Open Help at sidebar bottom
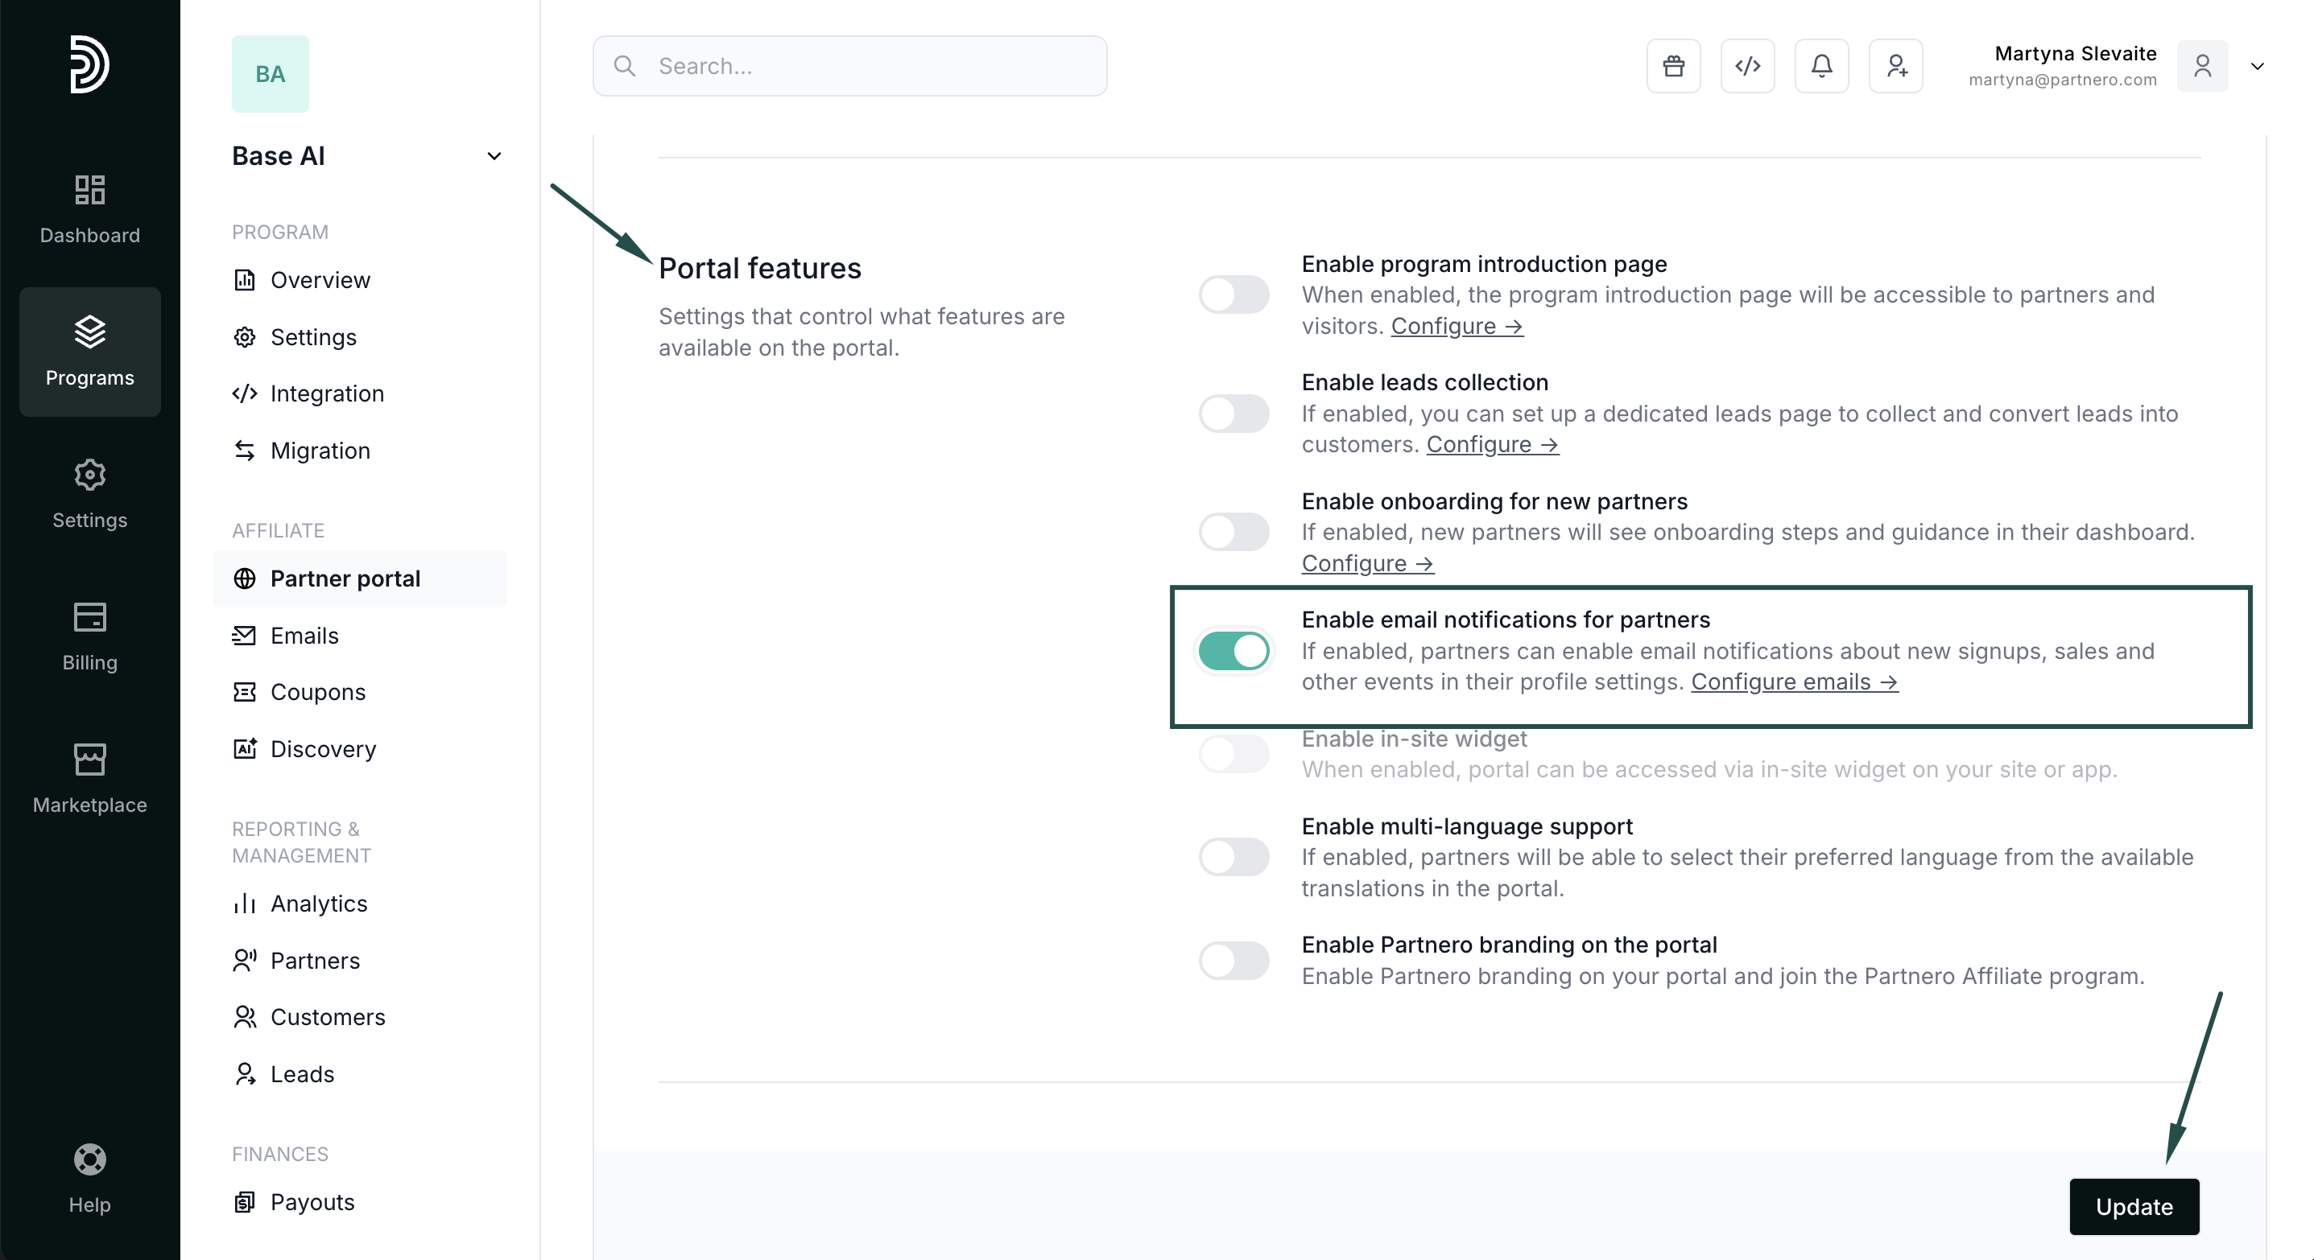This screenshot has width=2314, height=1260. (90, 1178)
